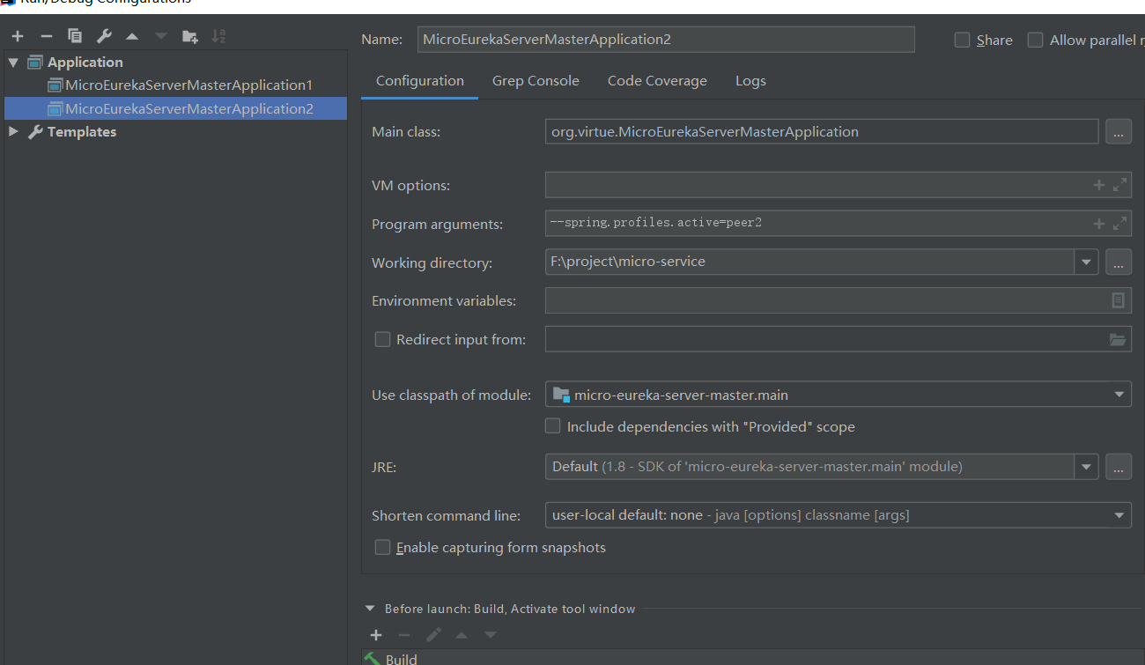This screenshot has height=665, width=1145.
Task: Expand the Program arguments field editor
Action: coord(1119,224)
